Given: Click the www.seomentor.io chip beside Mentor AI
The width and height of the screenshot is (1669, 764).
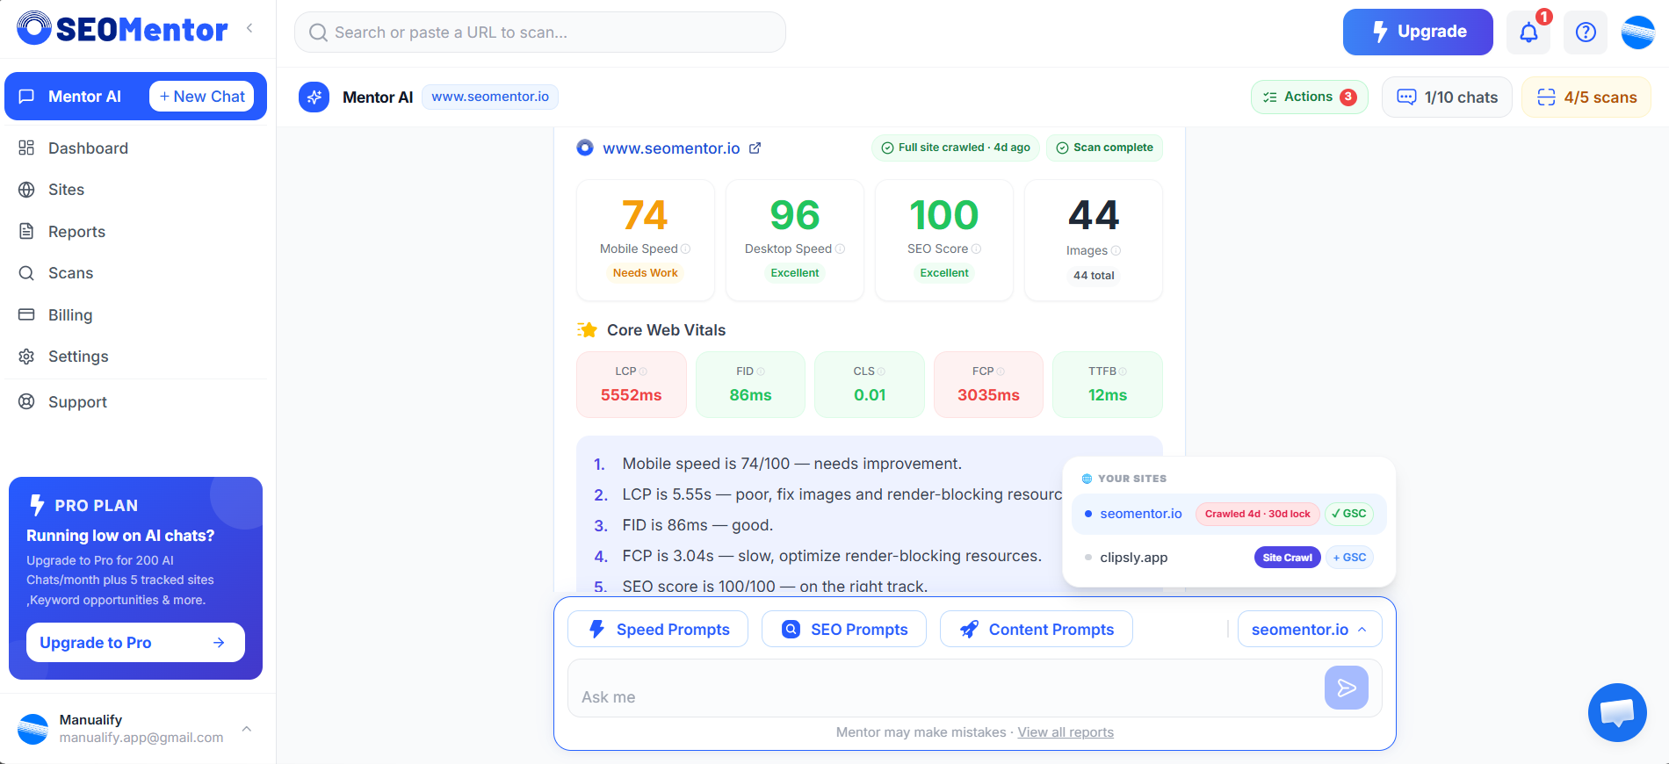Looking at the screenshot, I should coord(490,97).
